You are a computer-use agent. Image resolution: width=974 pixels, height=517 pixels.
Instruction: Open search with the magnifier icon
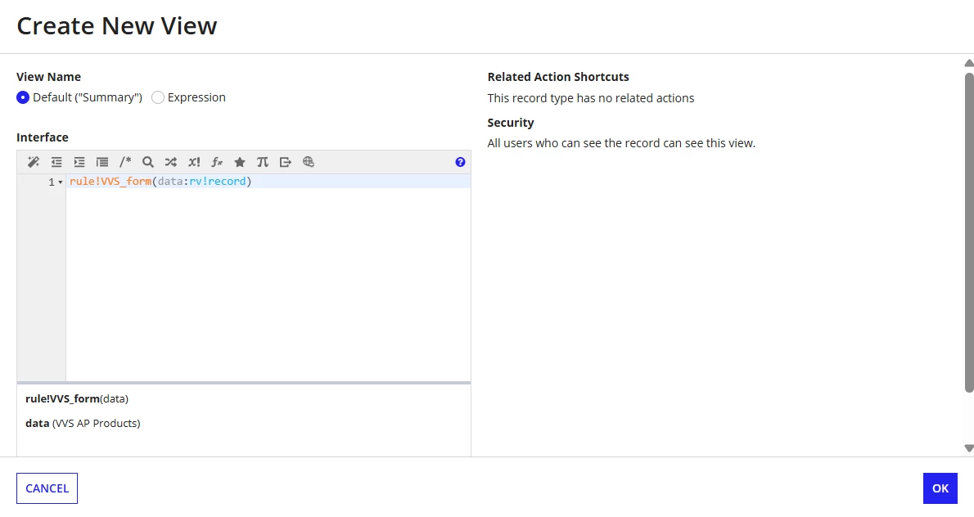point(148,162)
